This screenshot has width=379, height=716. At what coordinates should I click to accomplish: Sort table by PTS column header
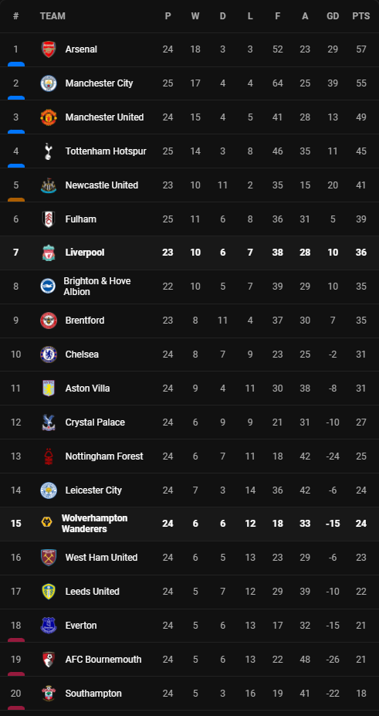(360, 16)
